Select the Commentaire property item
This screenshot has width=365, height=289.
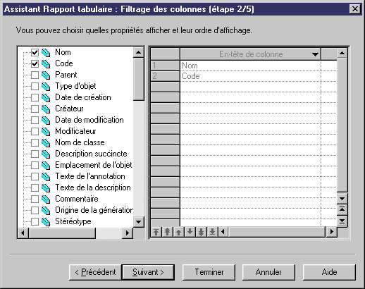click(77, 199)
